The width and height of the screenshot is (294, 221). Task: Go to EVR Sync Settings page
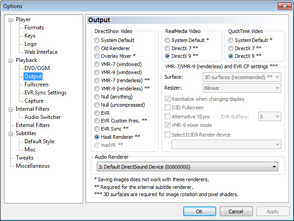point(45,93)
